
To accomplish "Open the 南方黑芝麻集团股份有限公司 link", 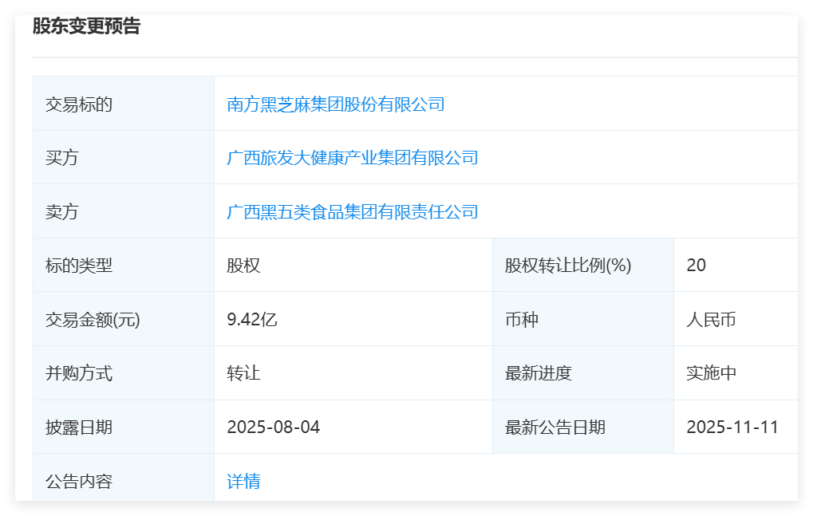I will click(335, 104).
